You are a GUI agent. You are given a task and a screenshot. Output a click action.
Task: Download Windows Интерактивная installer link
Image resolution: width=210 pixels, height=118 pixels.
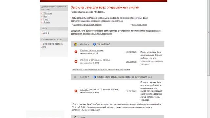click(92, 50)
